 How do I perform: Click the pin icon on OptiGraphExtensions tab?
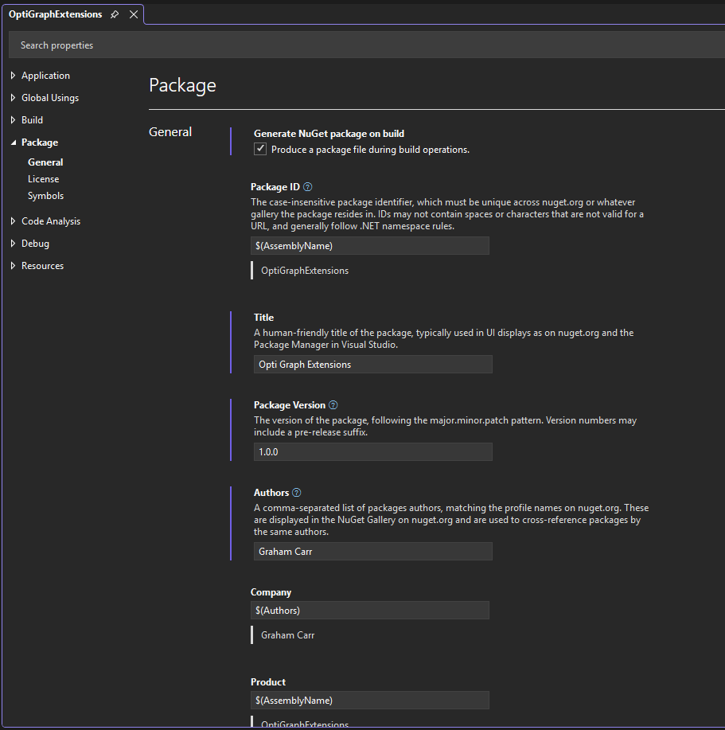[x=115, y=14]
